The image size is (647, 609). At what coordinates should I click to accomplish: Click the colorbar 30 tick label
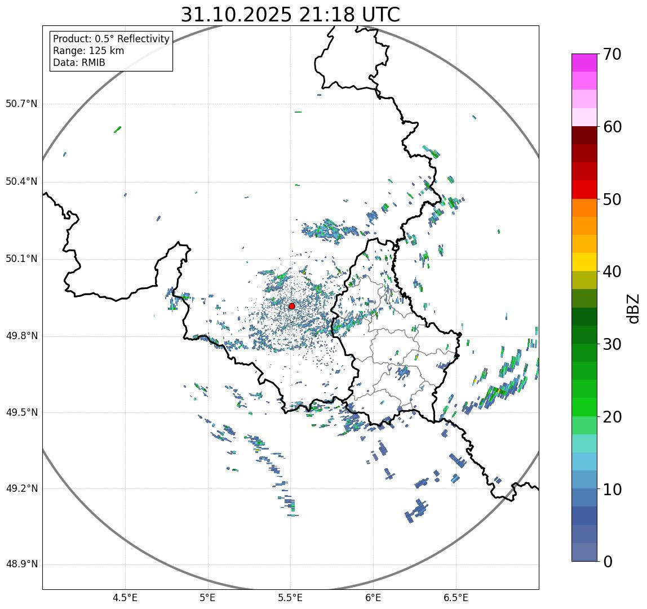click(612, 344)
